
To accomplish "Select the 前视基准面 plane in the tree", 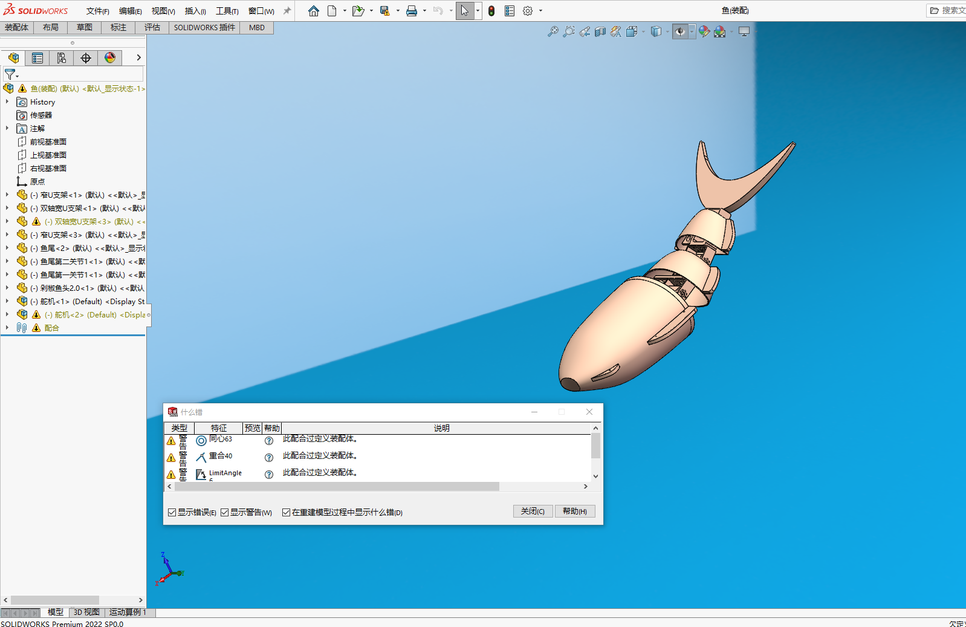I will click(48, 141).
